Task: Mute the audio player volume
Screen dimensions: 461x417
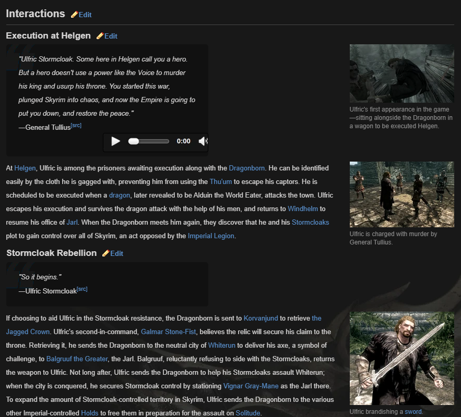Action: pyautogui.click(x=203, y=141)
